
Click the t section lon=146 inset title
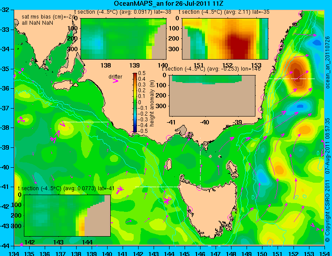click(211, 69)
